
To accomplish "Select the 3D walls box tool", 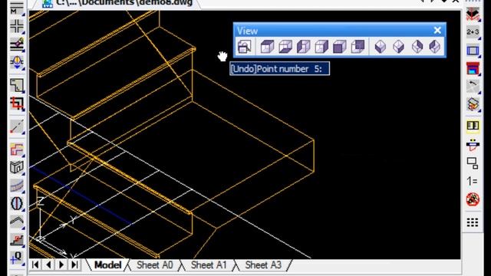I will click(x=17, y=167).
